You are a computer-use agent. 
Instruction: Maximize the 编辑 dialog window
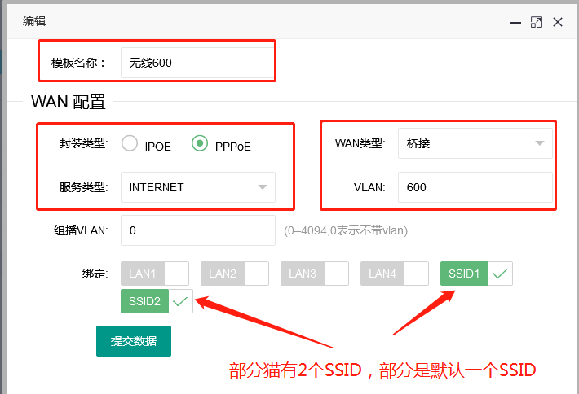(x=536, y=22)
